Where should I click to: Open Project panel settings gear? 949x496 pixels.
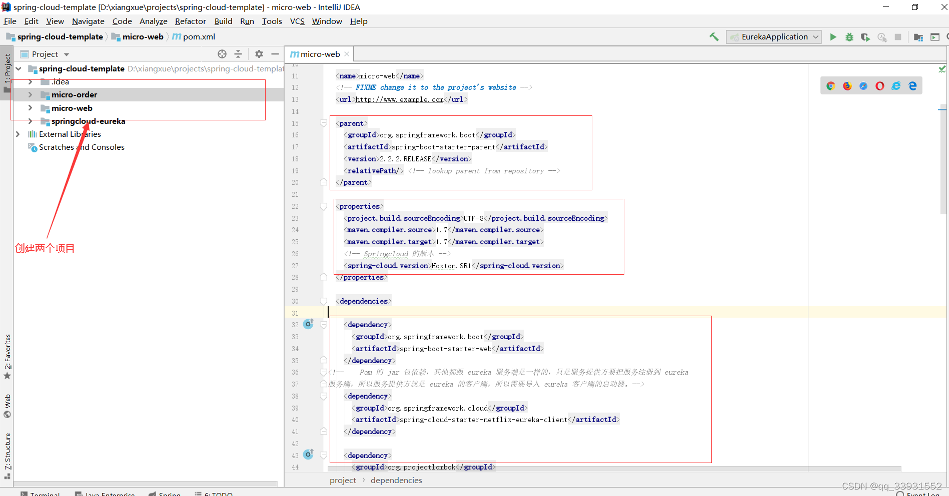[259, 54]
